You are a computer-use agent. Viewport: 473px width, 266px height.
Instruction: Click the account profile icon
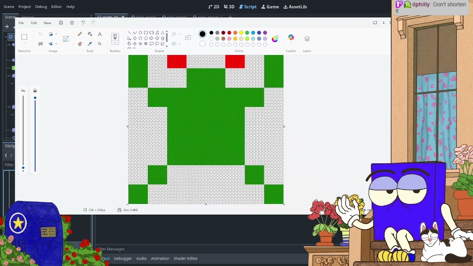pyautogui.click(x=384, y=23)
